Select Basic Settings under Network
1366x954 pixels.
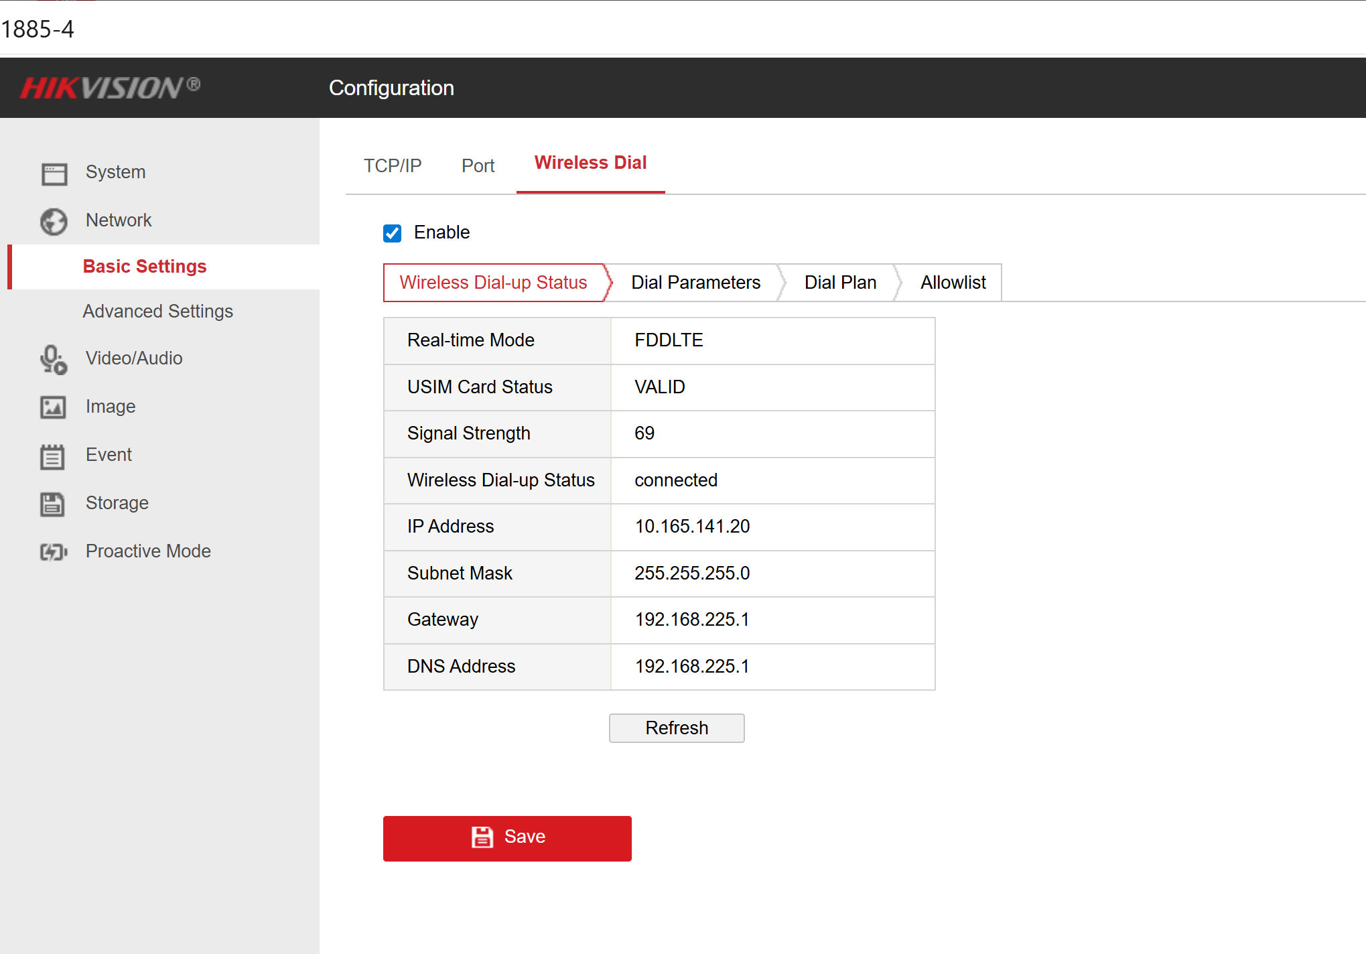tap(145, 267)
